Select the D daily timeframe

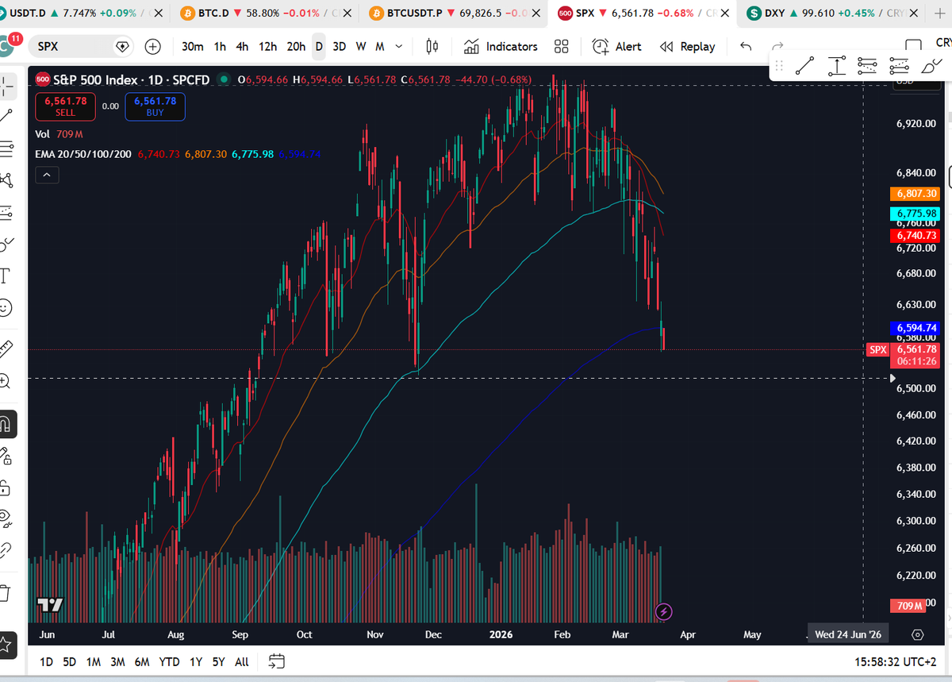[x=319, y=47]
